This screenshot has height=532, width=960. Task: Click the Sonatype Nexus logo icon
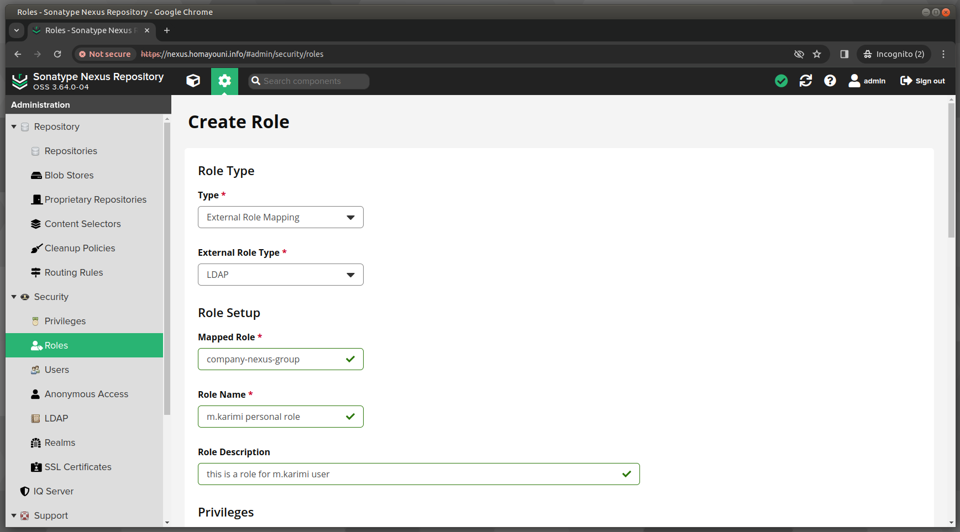point(20,81)
